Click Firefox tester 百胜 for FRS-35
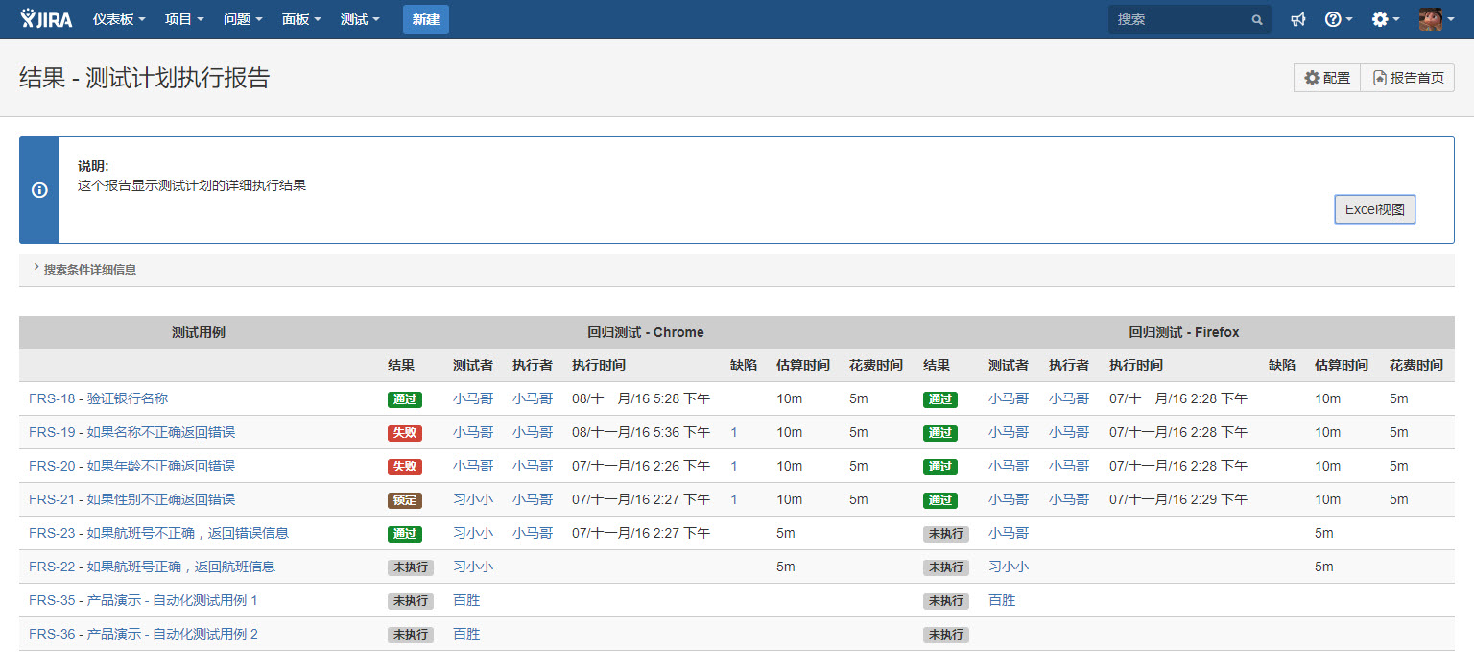The height and width of the screenshot is (652, 1474). tap(1002, 600)
